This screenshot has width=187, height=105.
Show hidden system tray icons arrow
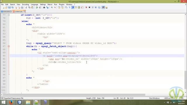[x=164, y=102]
